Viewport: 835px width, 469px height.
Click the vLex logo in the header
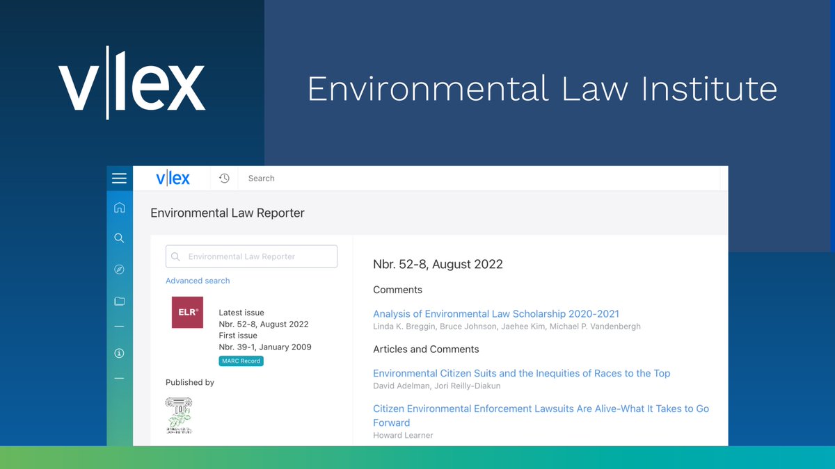pos(173,179)
